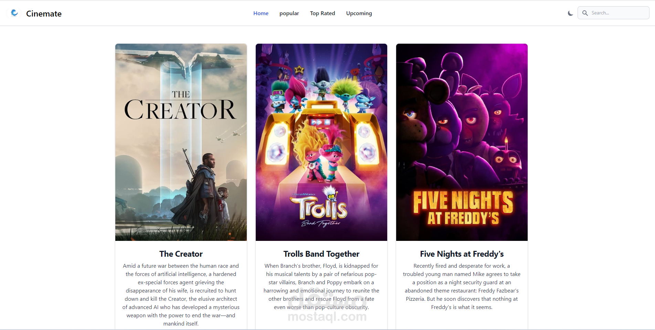The width and height of the screenshot is (655, 330).
Task: Click the description starting "Recently fired and desperate"
Action: click(x=462, y=286)
